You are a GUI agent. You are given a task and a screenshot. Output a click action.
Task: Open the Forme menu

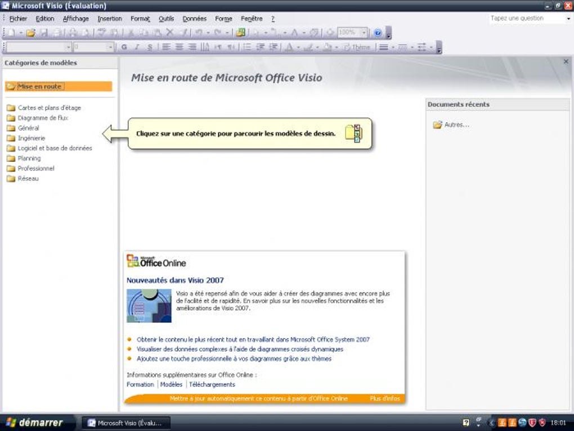point(223,19)
